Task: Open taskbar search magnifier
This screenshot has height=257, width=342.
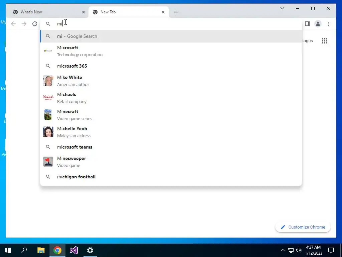Action: [x=24, y=250]
